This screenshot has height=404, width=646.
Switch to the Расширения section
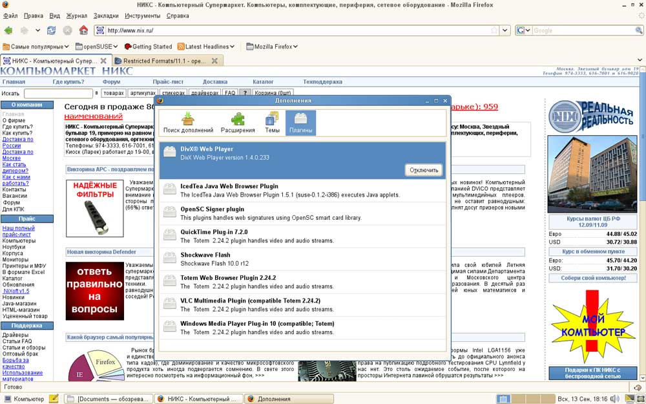coord(238,123)
